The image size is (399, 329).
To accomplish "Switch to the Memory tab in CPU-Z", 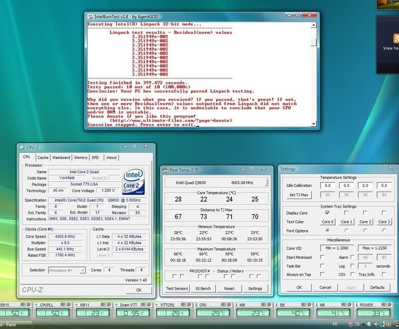I will (81, 158).
